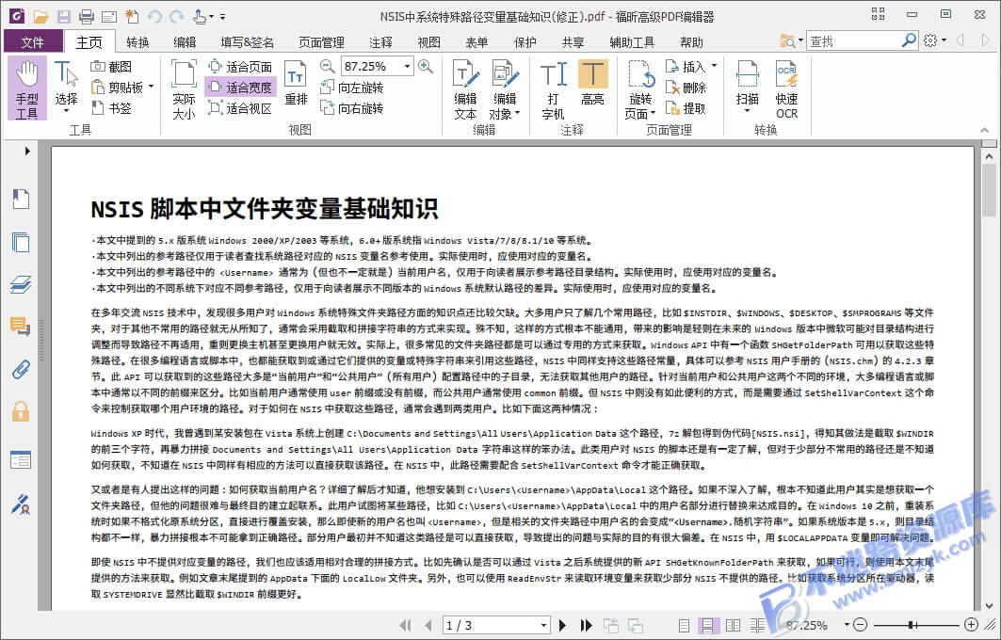Viewport: 1001px width, 640px height.
Task: Select continuous facing view mode
Action: point(758,625)
